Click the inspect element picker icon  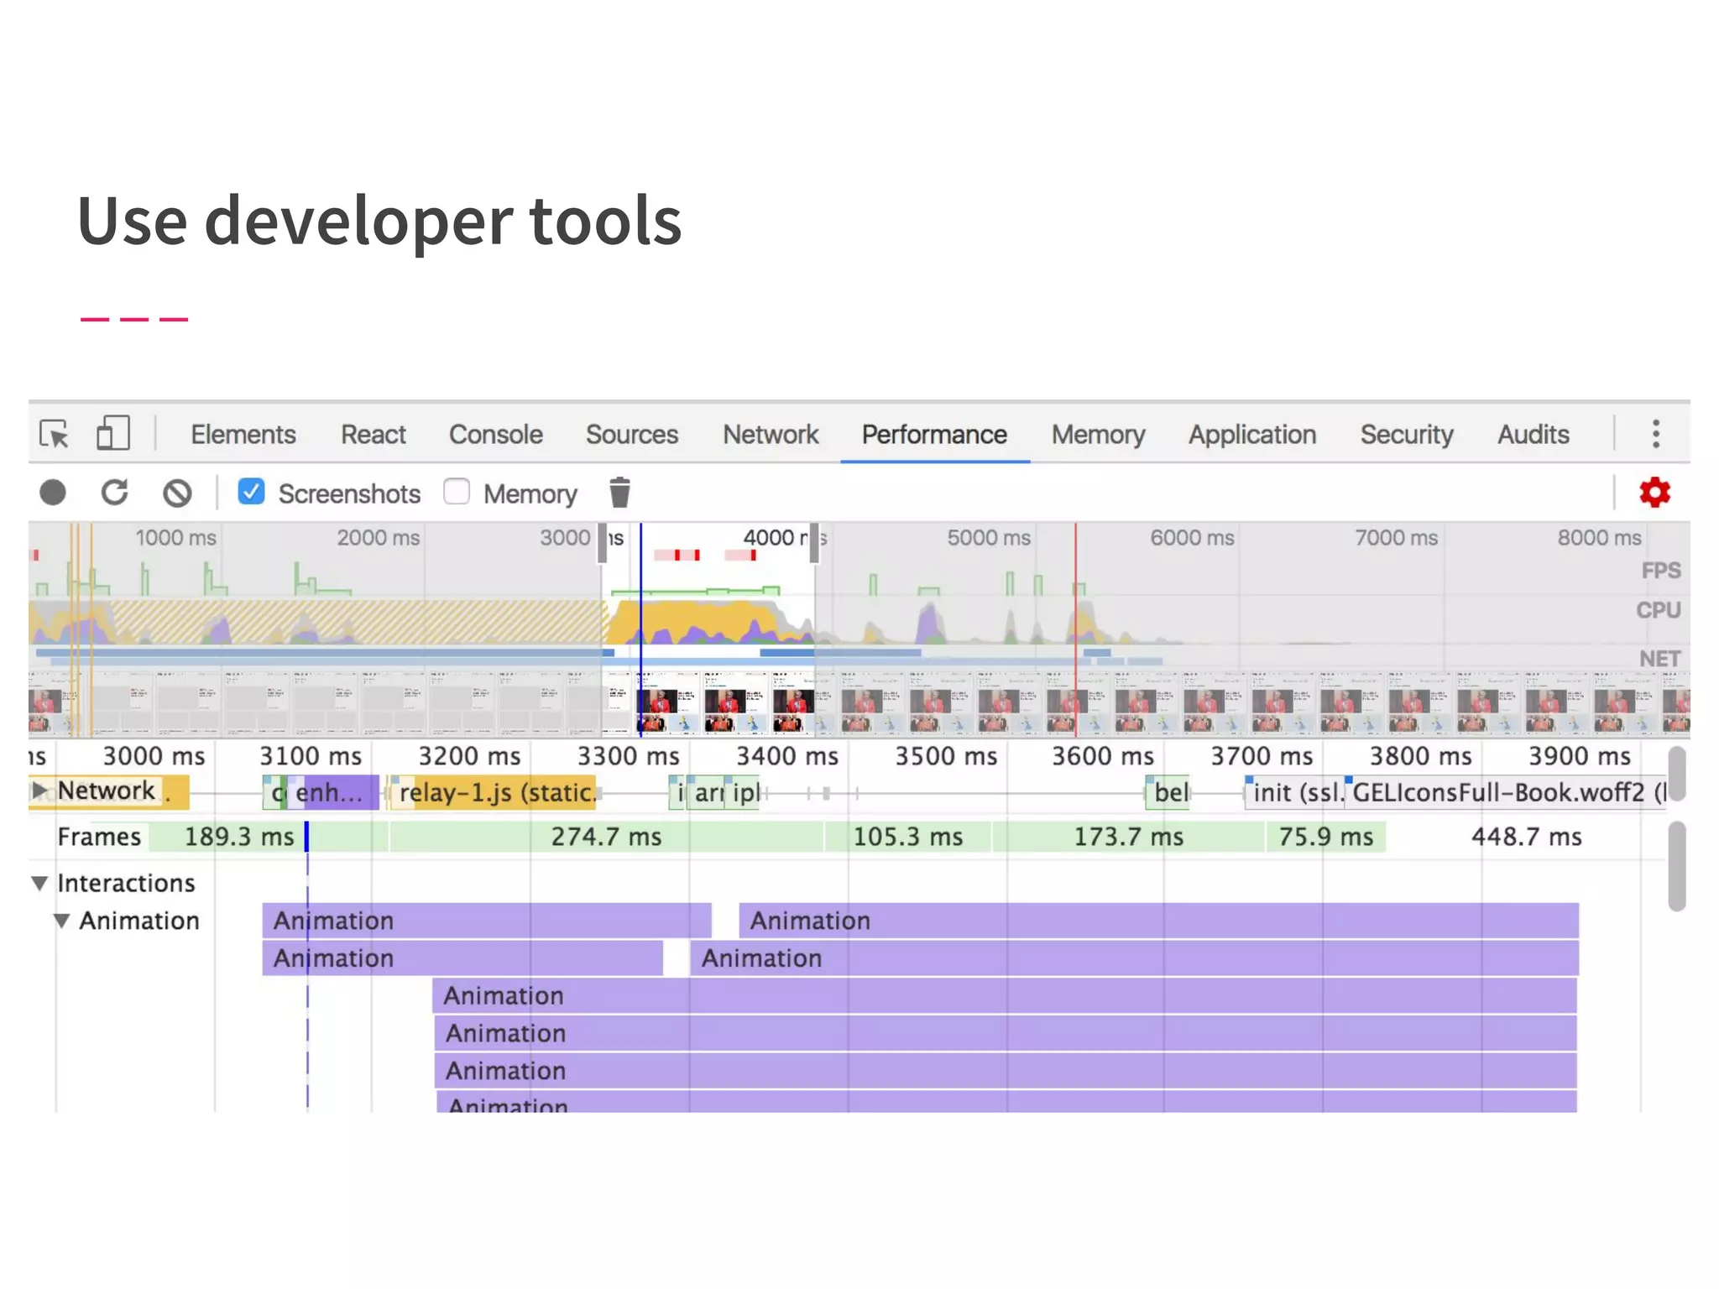click(x=55, y=435)
